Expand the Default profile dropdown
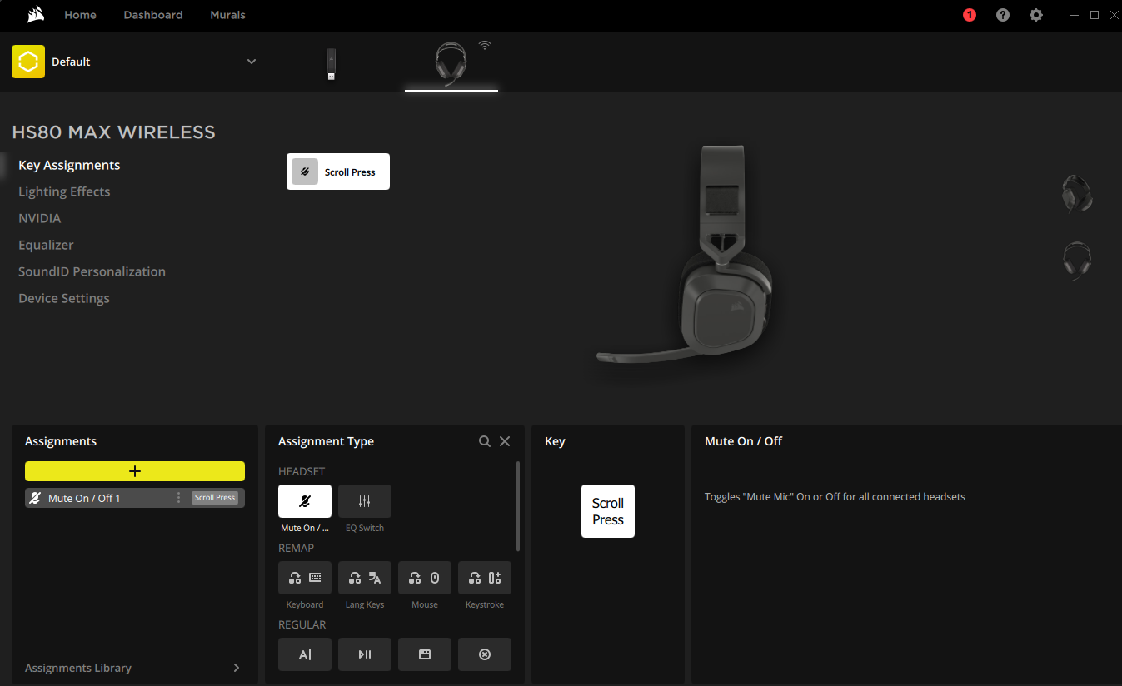The height and width of the screenshot is (686, 1122). click(252, 62)
